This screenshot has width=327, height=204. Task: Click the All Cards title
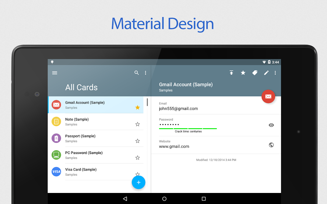[x=81, y=87]
